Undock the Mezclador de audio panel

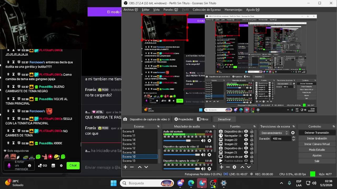(x=214, y=127)
